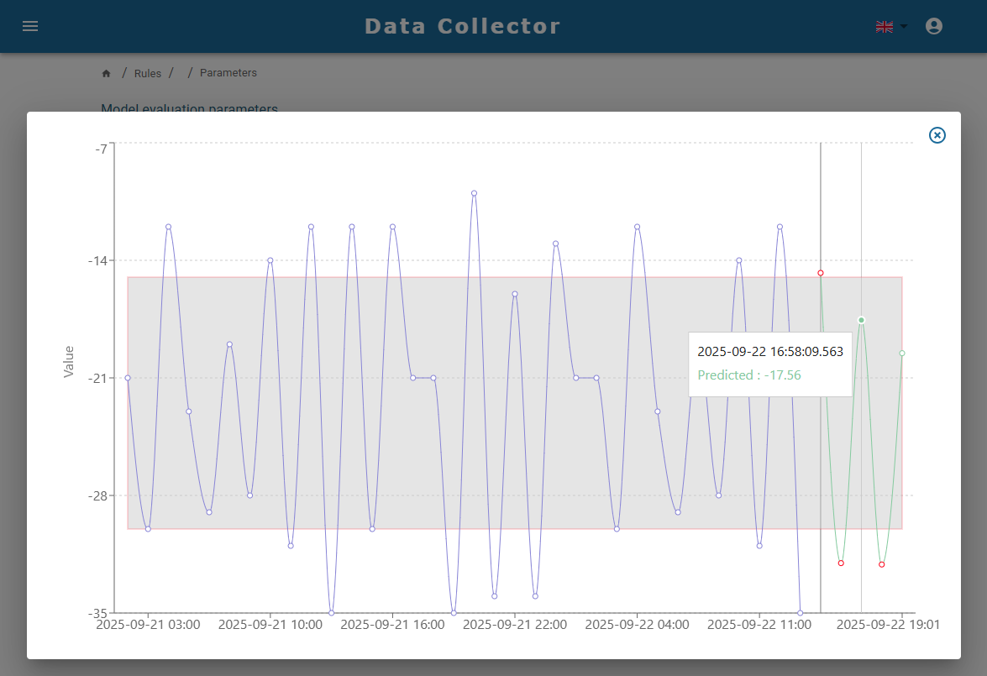Click the 2025-09-21 16:00 axis label
This screenshot has width=987, height=676.
click(392, 625)
